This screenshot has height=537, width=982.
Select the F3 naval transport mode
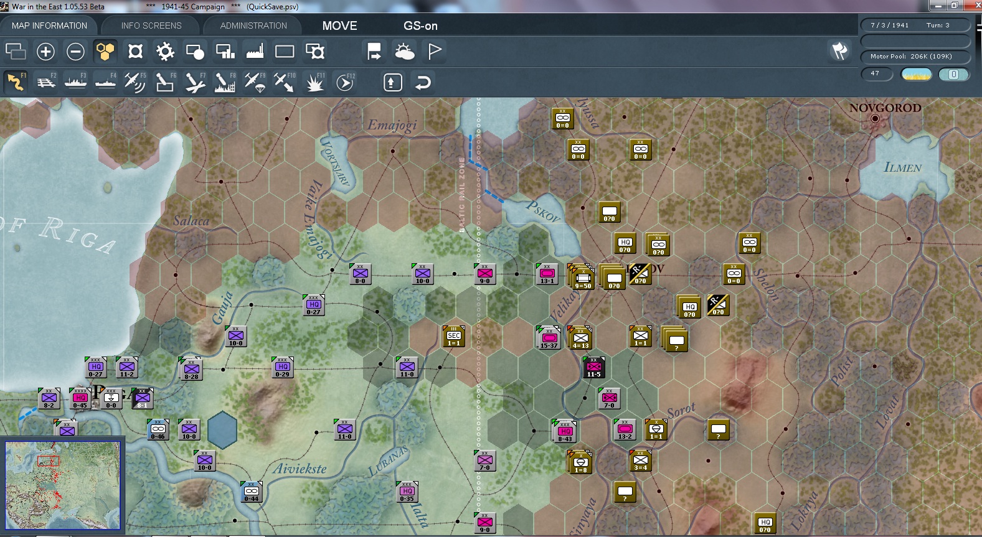click(x=75, y=82)
